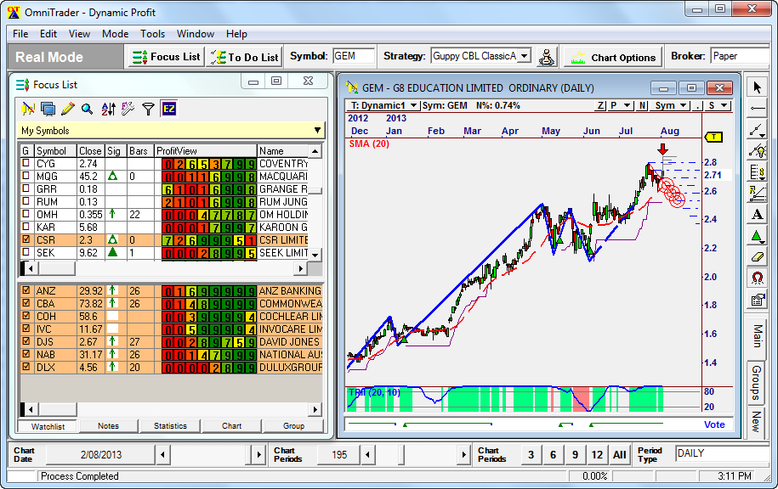Open the File menu
Screen dimensions: 778x489
[x=20, y=34]
